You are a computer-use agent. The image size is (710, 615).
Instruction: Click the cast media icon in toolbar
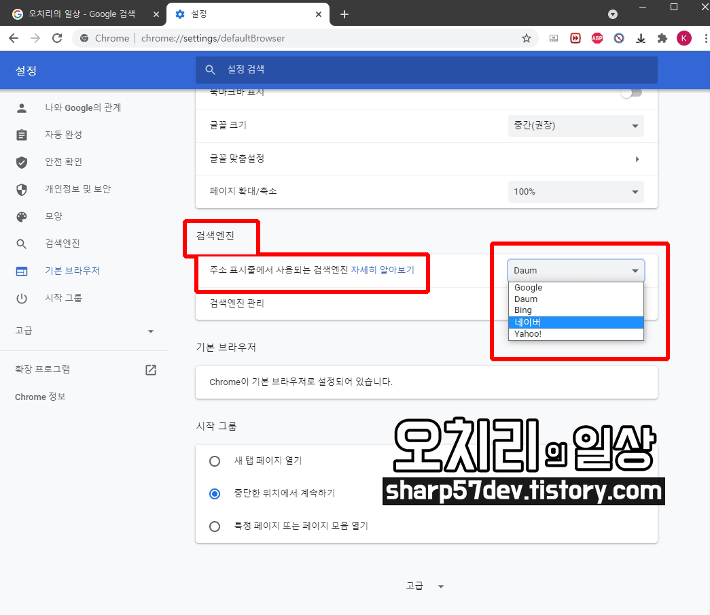(x=553, y=39)
